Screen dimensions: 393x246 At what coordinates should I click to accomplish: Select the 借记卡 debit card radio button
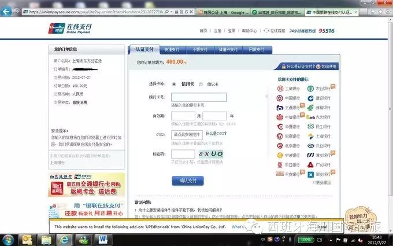tap(201, 85)
